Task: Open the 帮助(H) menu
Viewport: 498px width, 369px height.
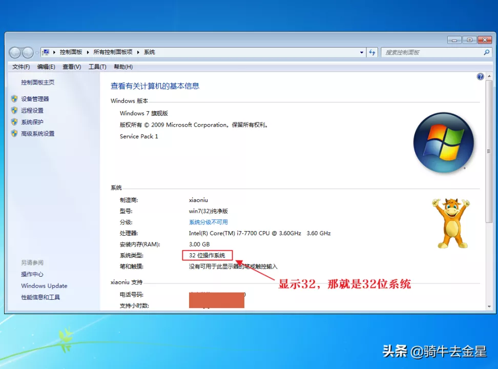Action: point(123,67)
